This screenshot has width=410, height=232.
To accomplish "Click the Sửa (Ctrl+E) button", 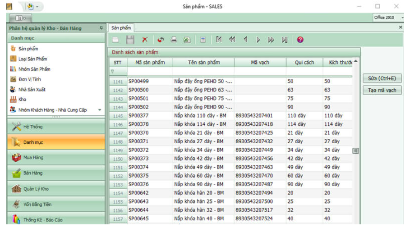I will (382, 78).
